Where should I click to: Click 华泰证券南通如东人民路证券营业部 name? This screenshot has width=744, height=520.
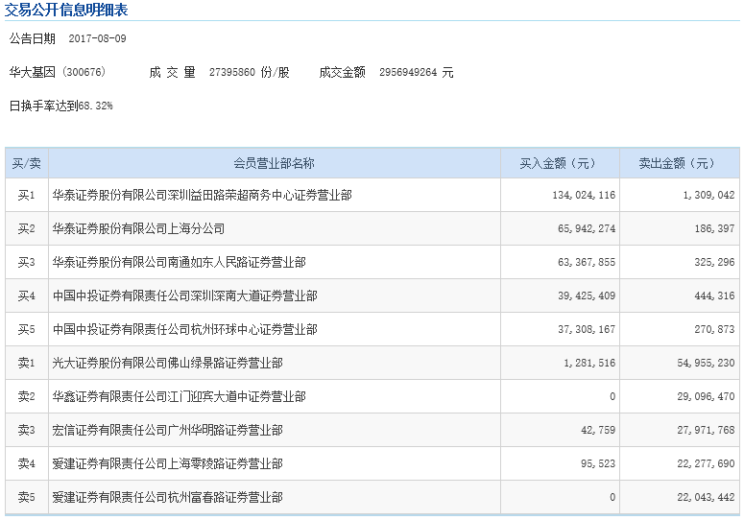point(179,262)
